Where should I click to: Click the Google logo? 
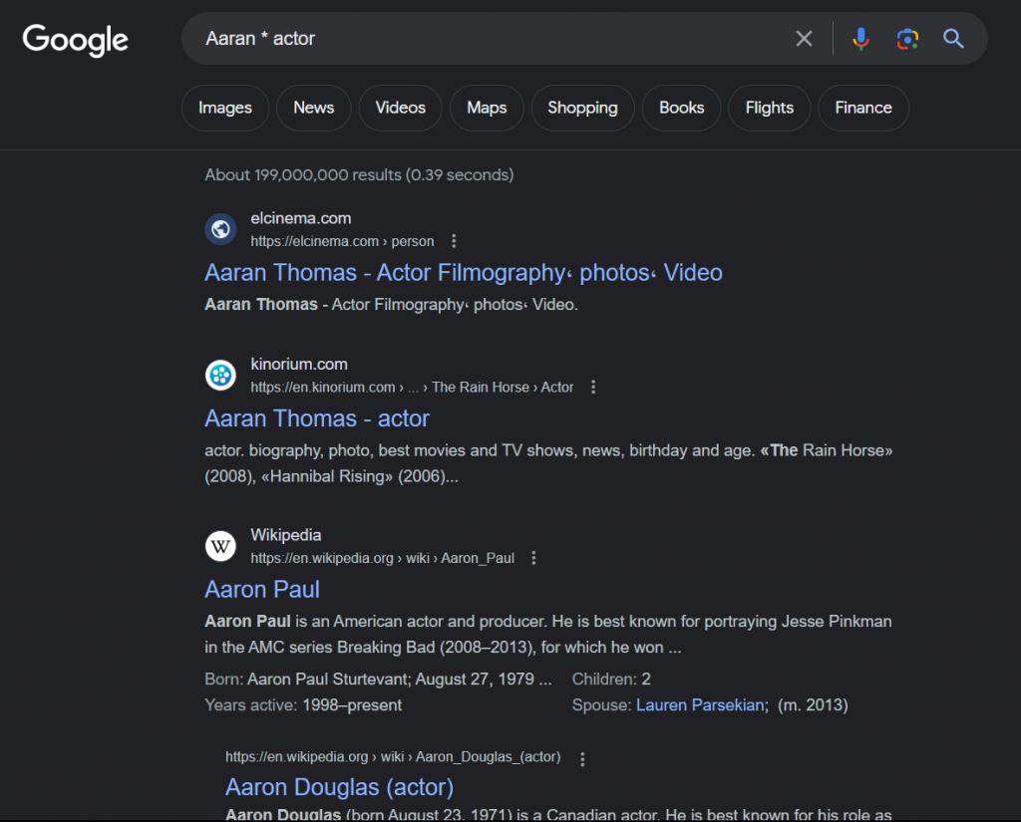click(76, 40)
